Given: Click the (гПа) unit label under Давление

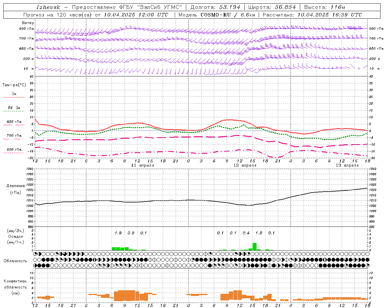Looking at the screenshot, I should coord(16,193).
